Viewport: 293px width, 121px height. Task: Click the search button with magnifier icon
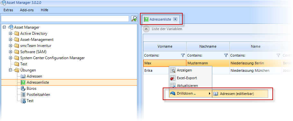tap(134, 19)
